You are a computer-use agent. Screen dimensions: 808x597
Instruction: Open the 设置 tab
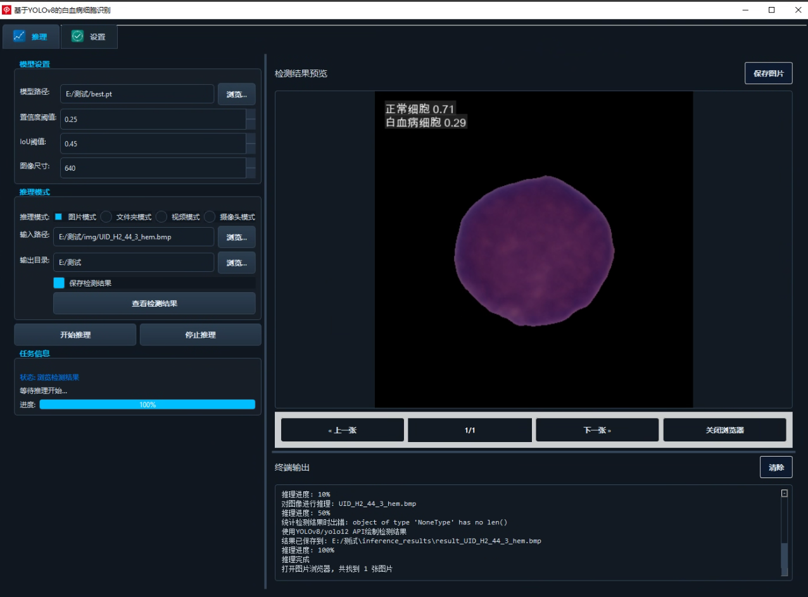89,37
